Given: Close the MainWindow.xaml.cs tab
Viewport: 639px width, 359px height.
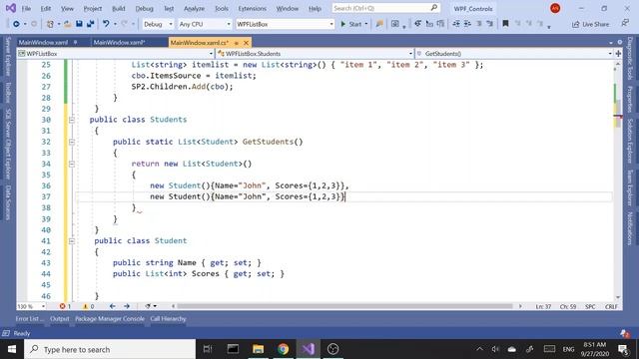Looking at the screenshot, I should 246,42.
